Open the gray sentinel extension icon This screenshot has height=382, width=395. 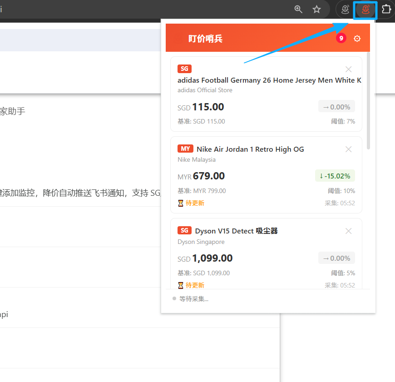pos(345,10)
